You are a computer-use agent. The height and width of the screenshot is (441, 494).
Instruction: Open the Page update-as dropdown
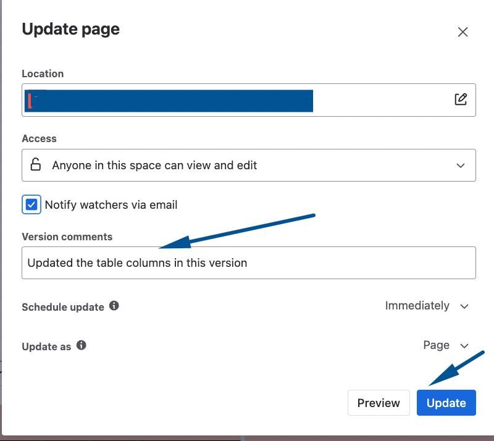point(446,345)
